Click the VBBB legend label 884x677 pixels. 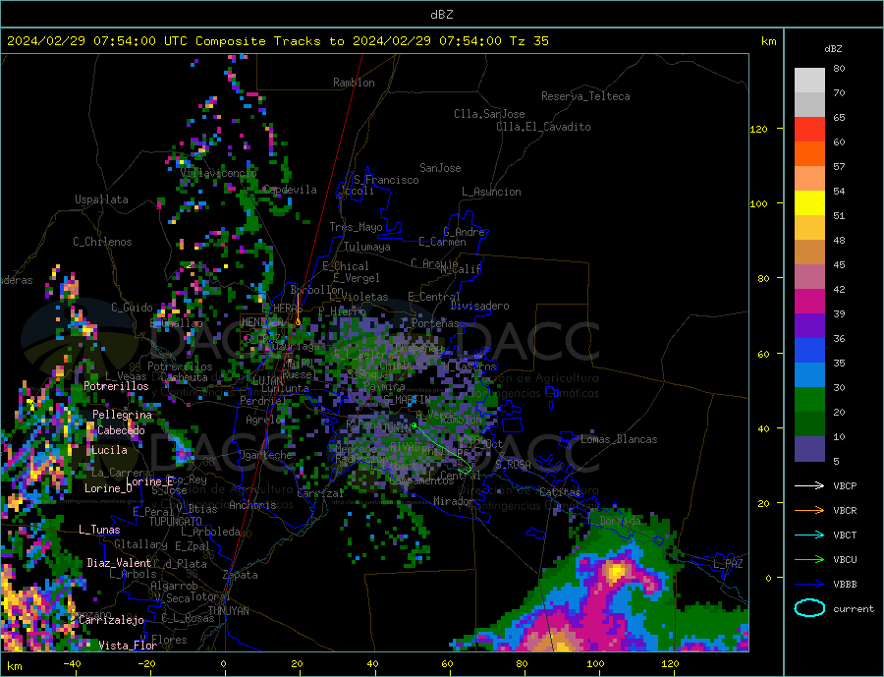(x=845, y=584)
